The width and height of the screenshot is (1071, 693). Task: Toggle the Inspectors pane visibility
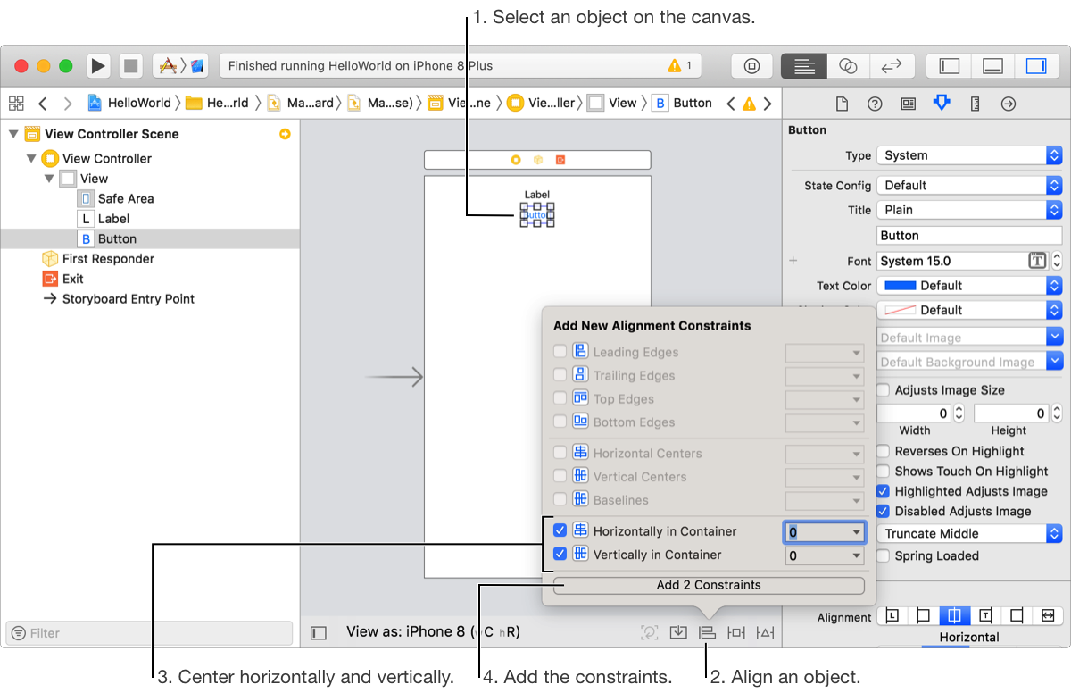[x=1035, y=66]
